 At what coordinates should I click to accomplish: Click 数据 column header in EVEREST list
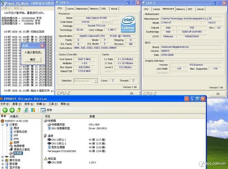point(131,116)
